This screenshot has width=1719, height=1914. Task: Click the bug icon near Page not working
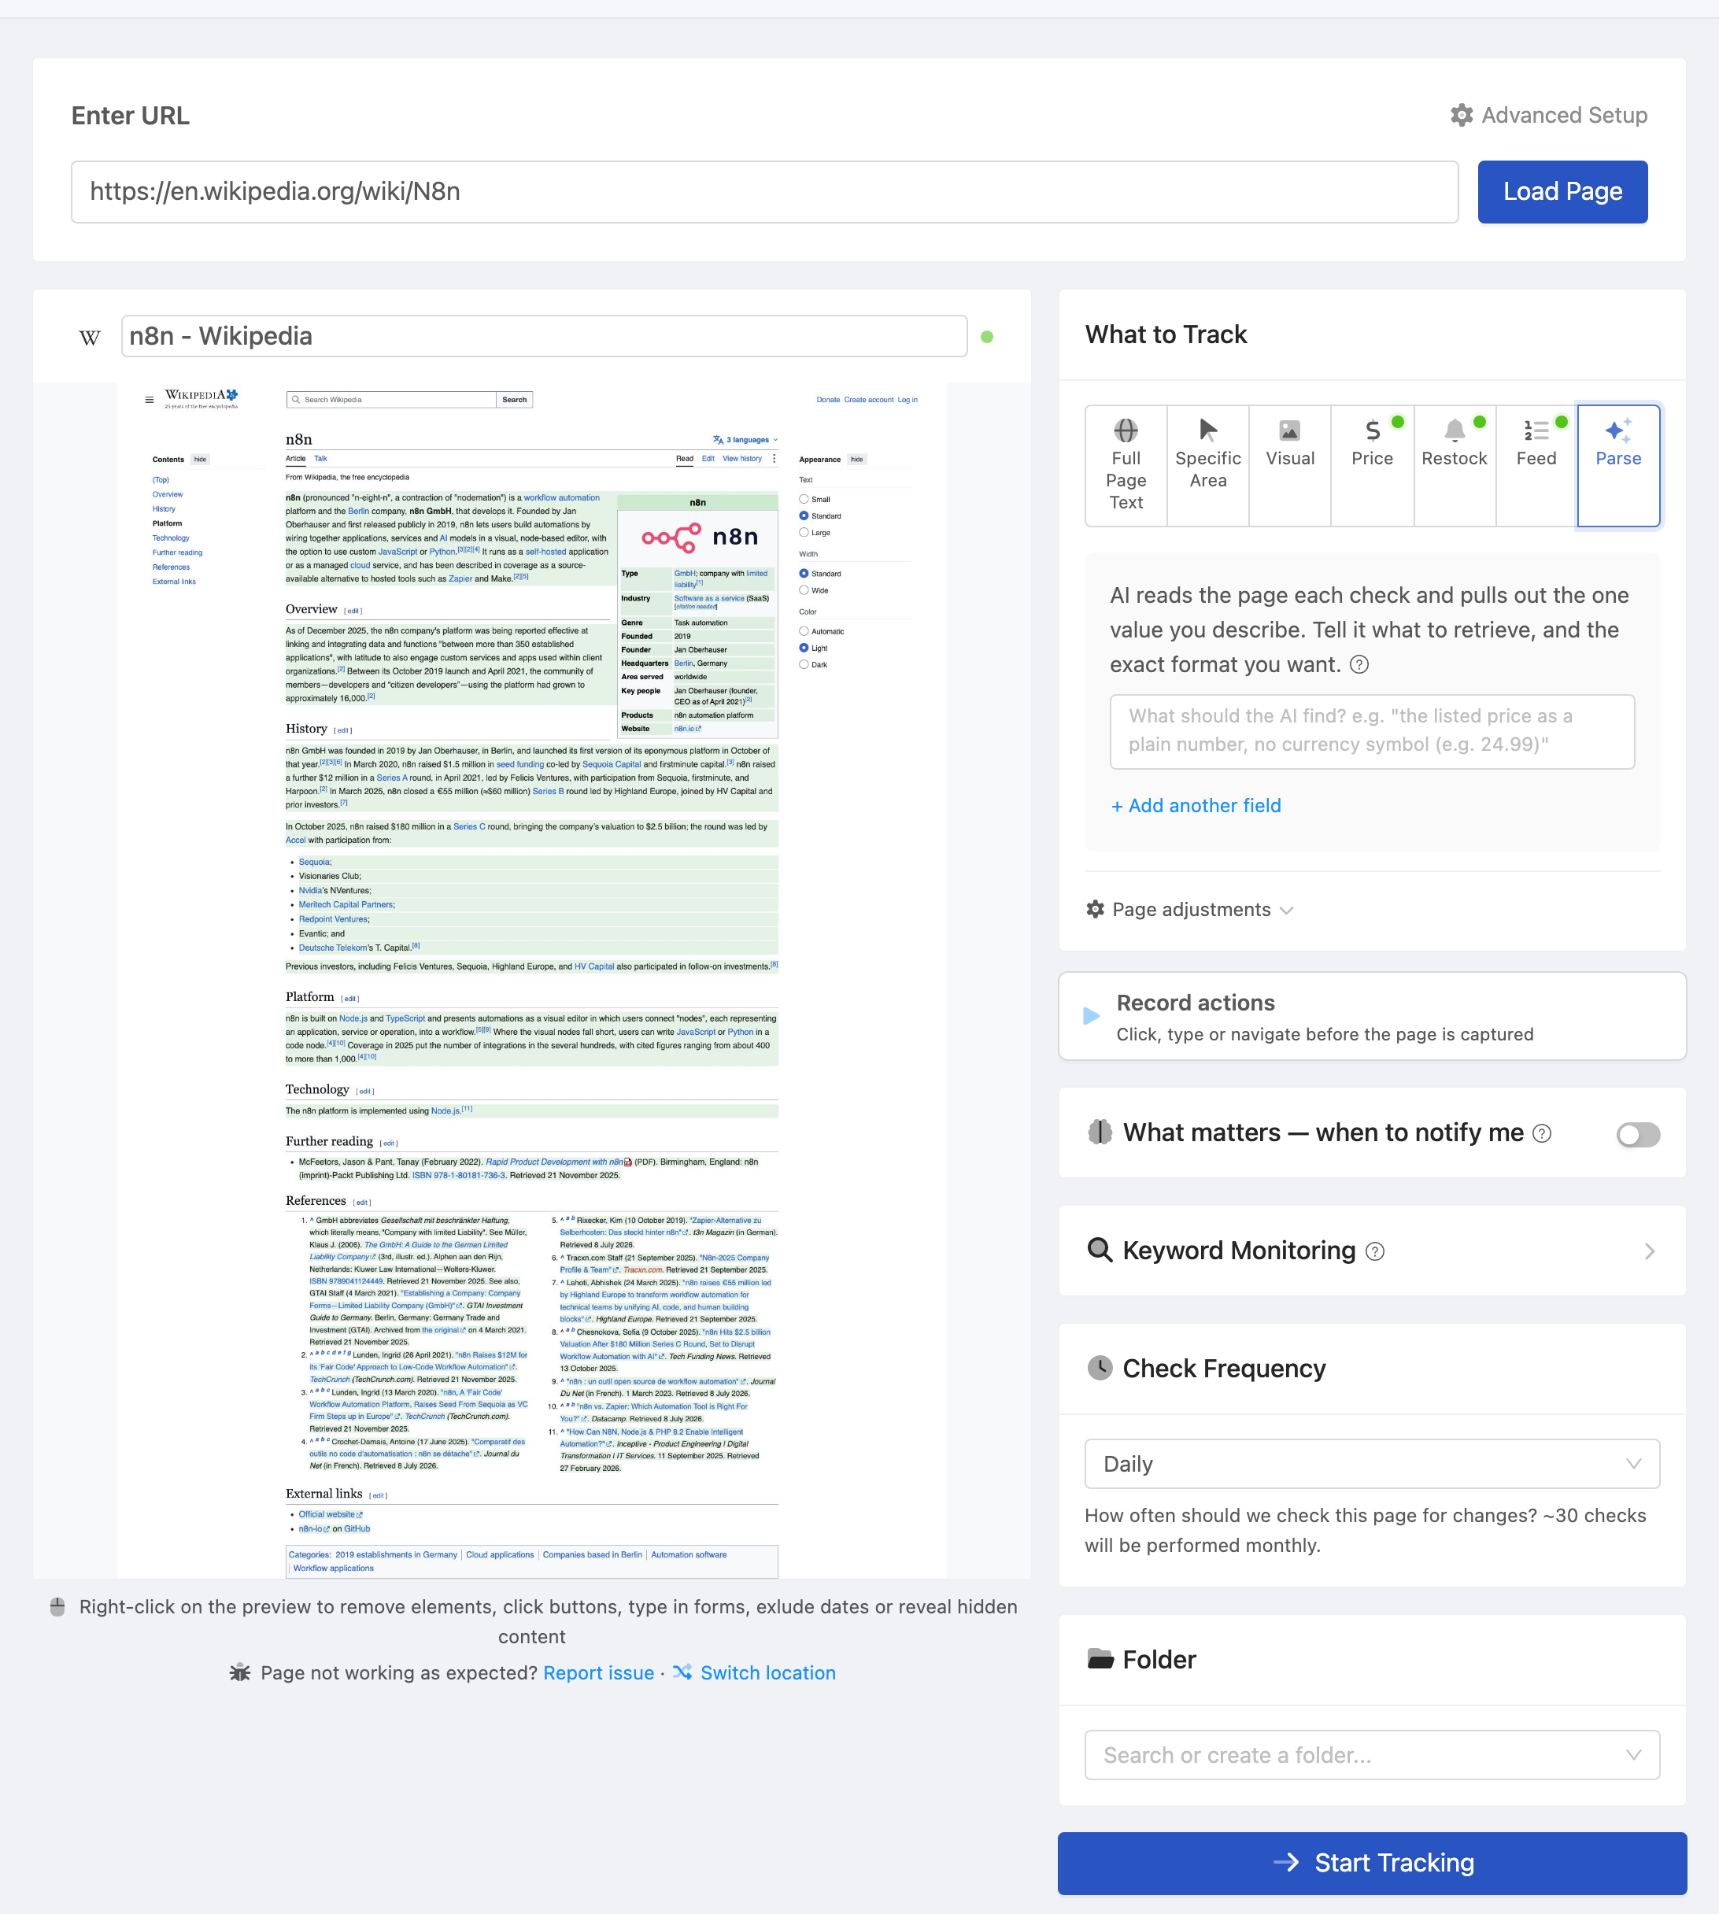[x=240, y=1672]
